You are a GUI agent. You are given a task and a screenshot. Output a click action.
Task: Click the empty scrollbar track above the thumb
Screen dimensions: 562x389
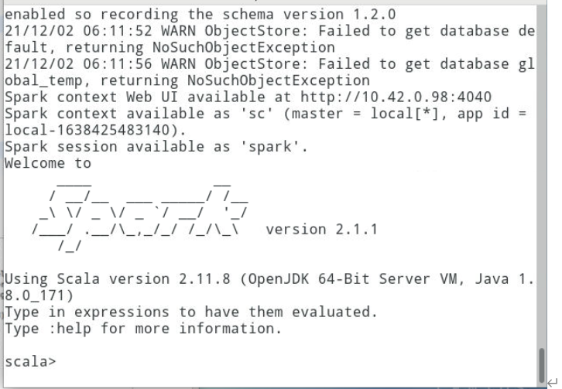click(542, 176)
